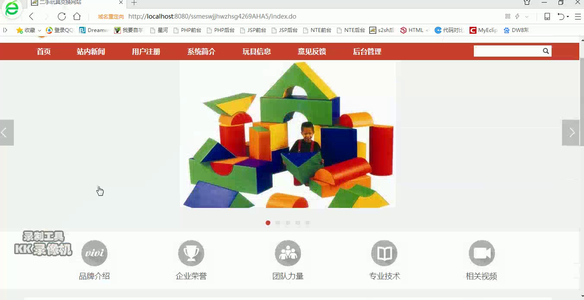Expand the 收藏 bookmarks dropdown
The width and height of the screenshot is (584, 300).
pyautogui.click(x=39, y=30)
